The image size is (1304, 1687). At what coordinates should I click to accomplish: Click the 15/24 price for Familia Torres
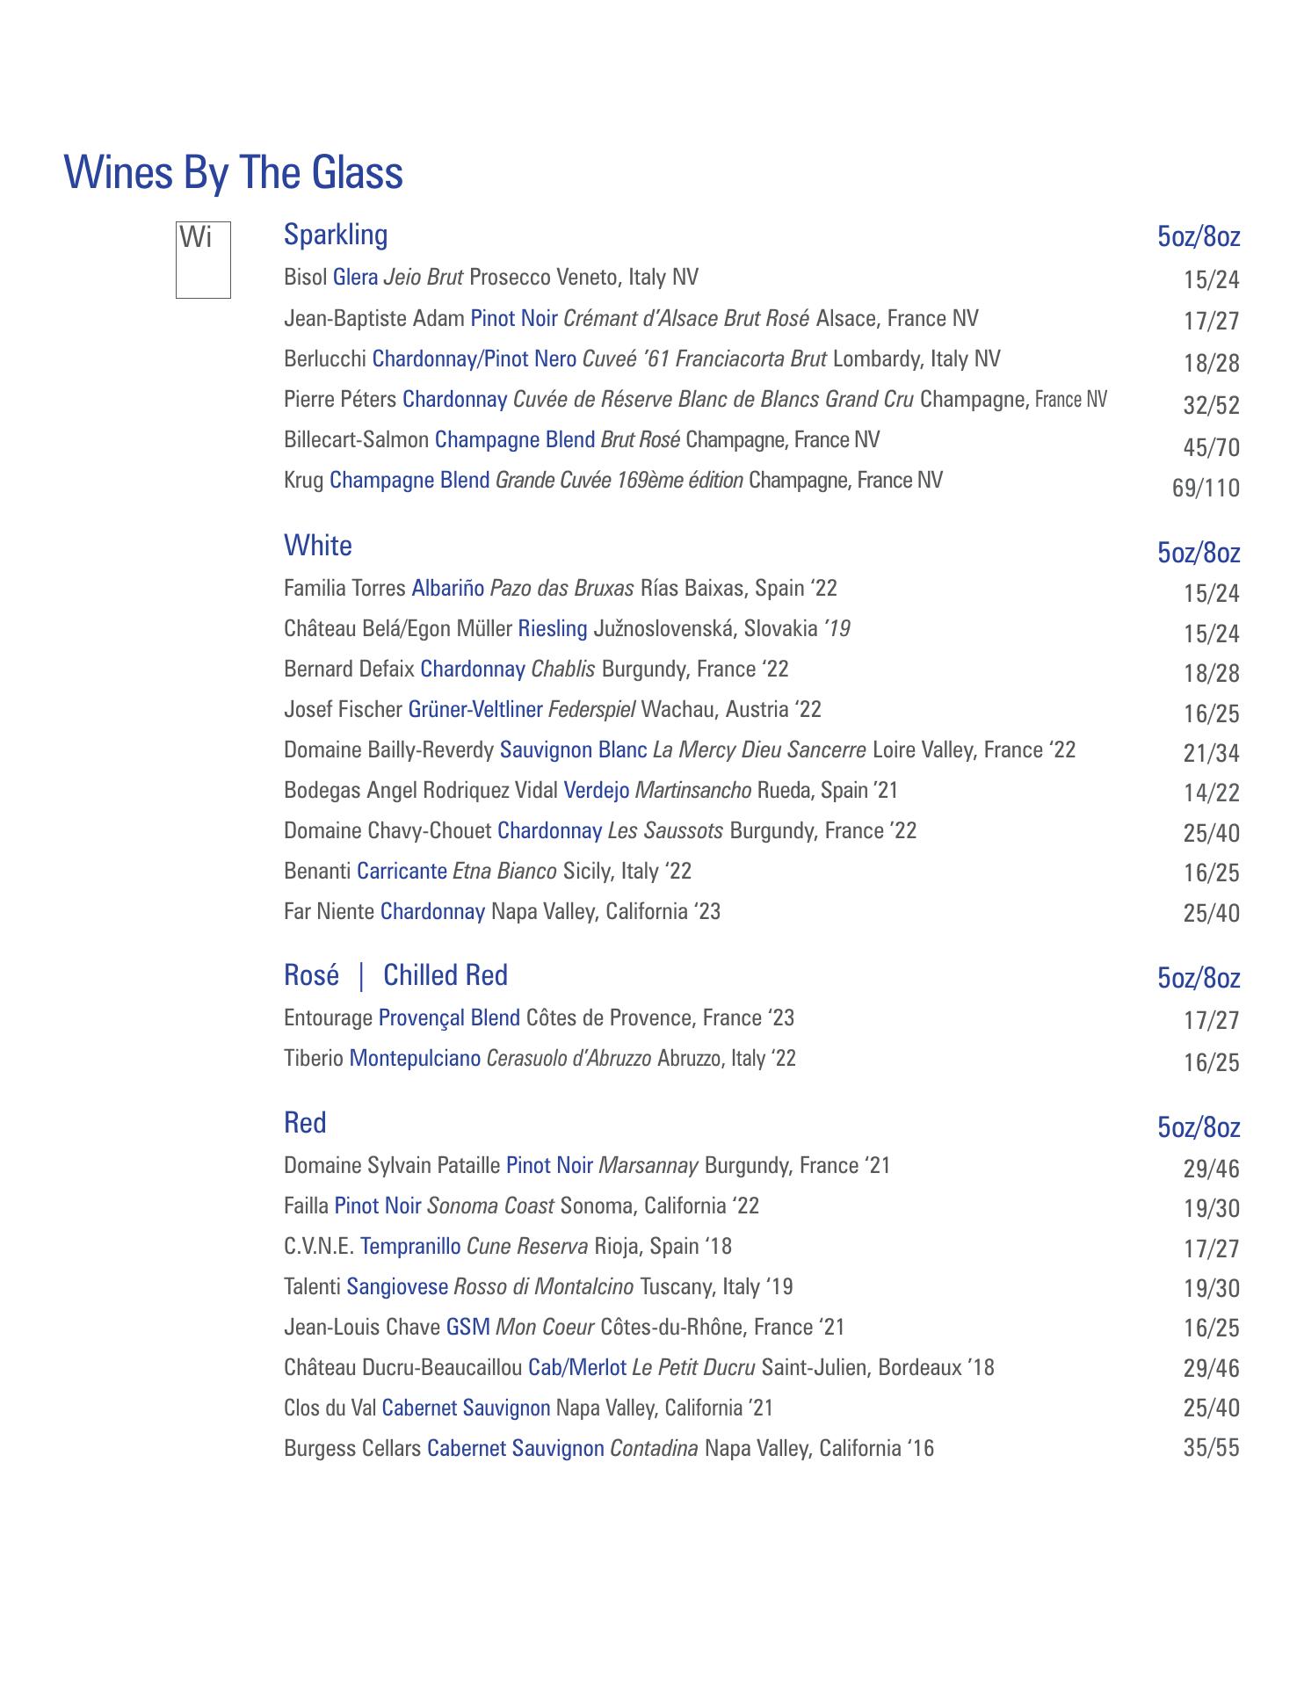point(1212,594)
